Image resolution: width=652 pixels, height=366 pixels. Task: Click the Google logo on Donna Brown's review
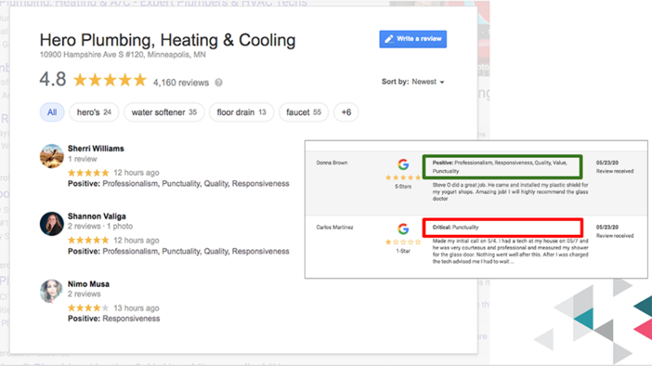[x=403, y=165]
